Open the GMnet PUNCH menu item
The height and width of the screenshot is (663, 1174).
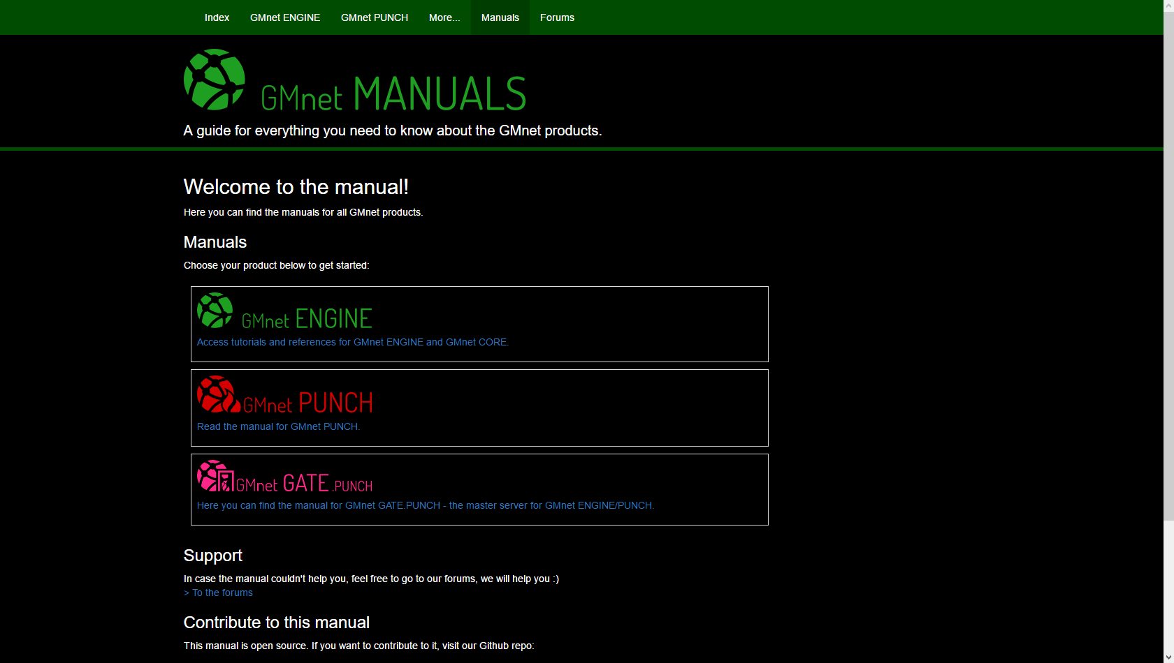[375, 17]
